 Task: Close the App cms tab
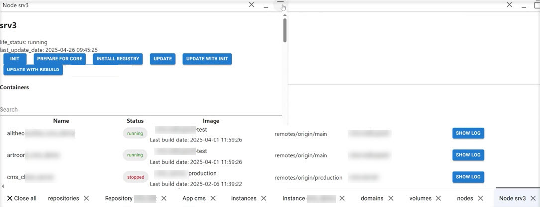click(213, 198)
